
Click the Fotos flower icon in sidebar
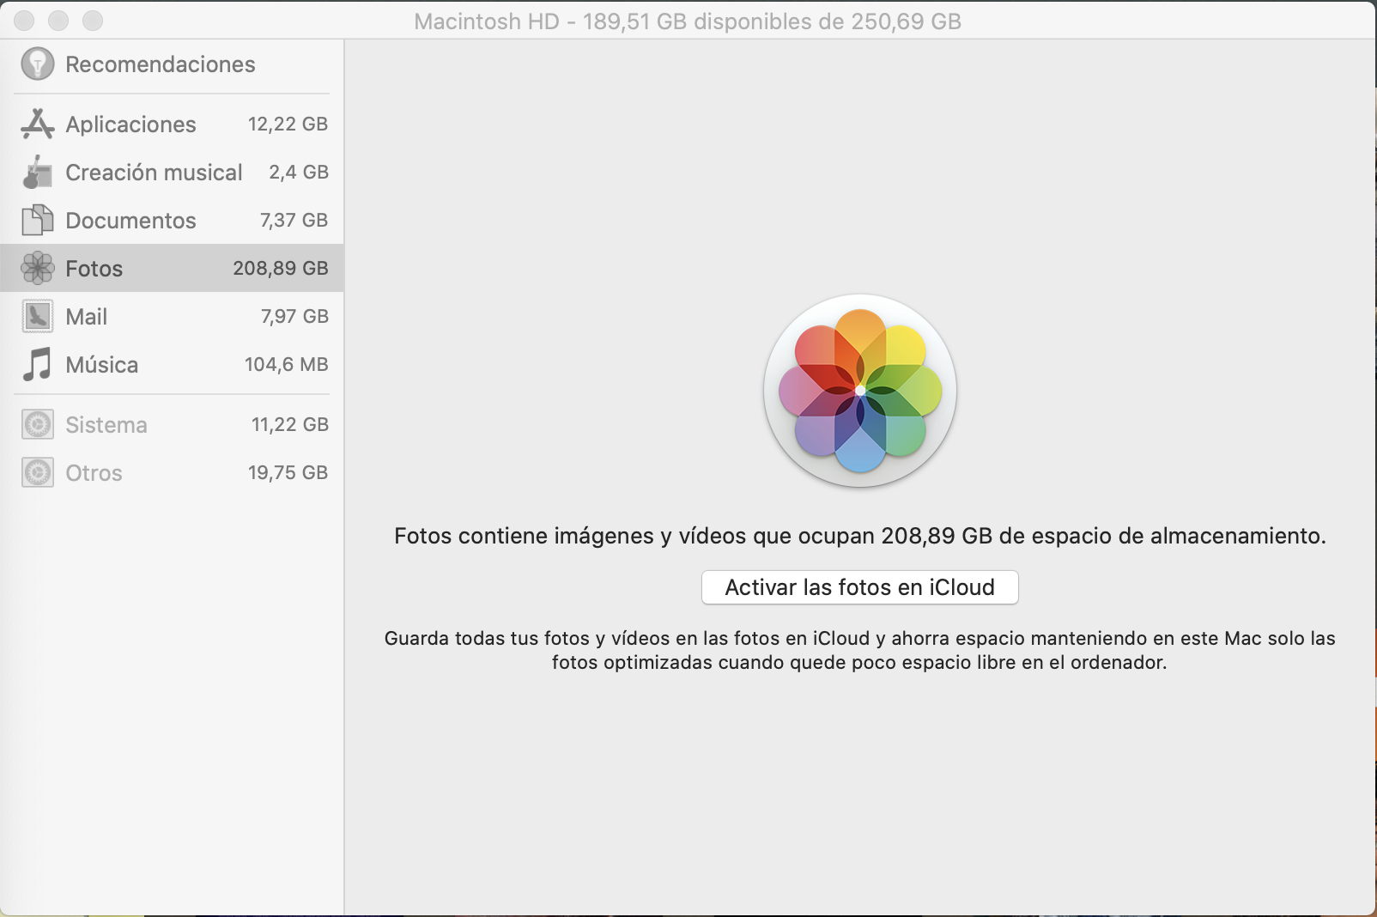coord(38,268)
